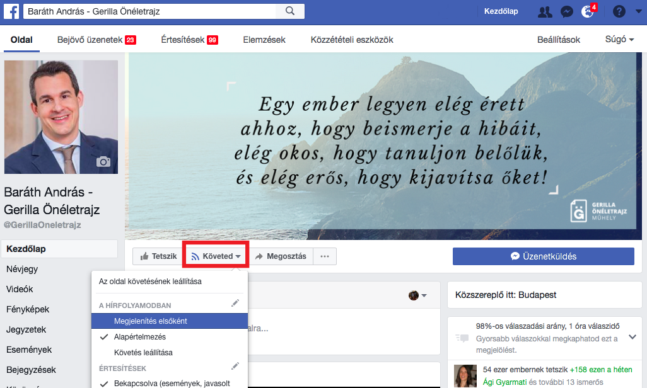This screenshot has height=388, width=647.
Task: Click Ági Gyarmati profile thumbnail
Action: [x=465, y=375]
